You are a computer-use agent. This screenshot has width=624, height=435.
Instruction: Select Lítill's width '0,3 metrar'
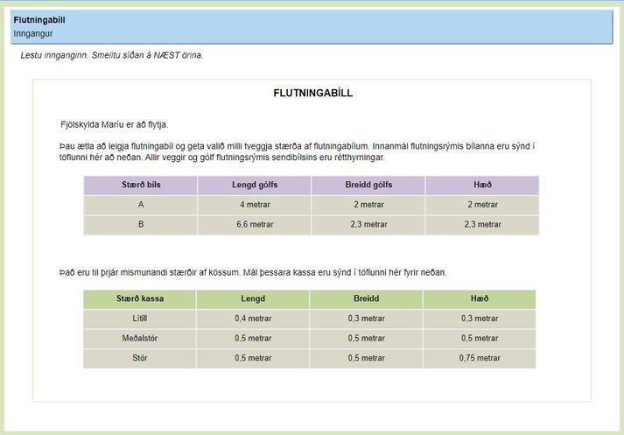pos(366,319)
